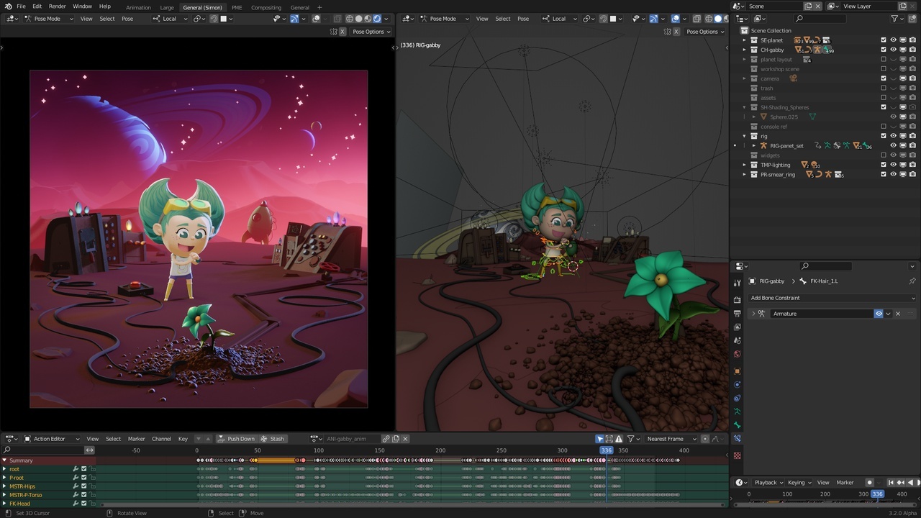Screen dimensions: 921x518
Task: Click the World Properties tab icon
Action: (738, 354)
